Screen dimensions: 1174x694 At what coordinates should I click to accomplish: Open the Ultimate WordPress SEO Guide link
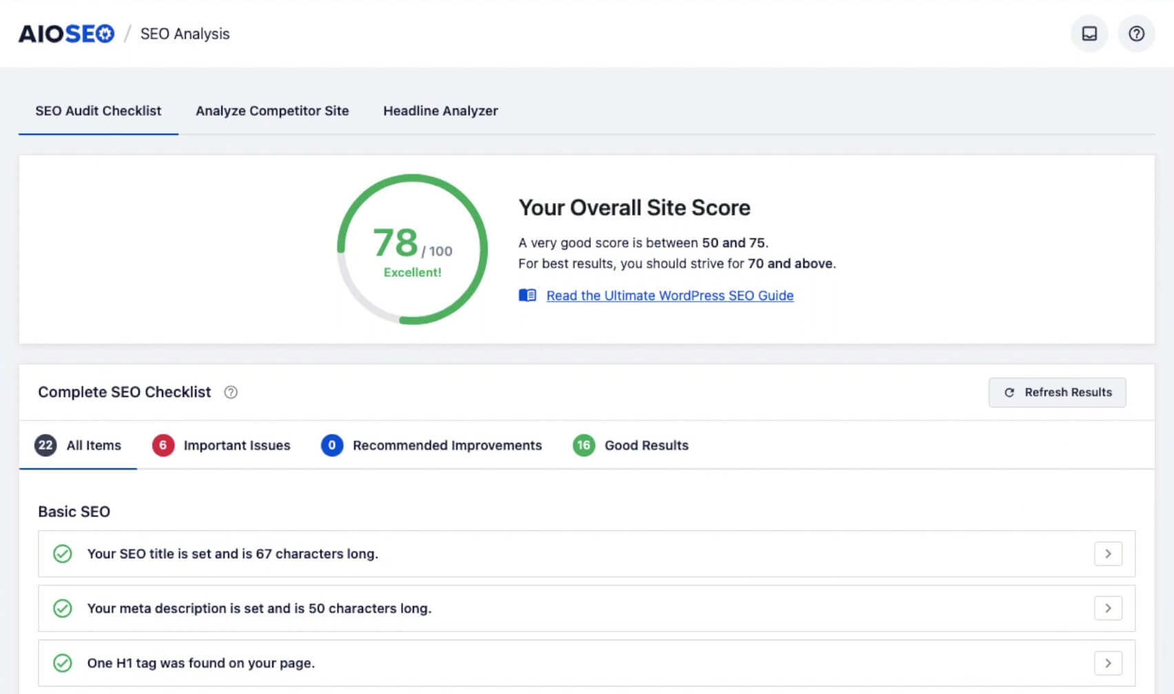[670, 295]
